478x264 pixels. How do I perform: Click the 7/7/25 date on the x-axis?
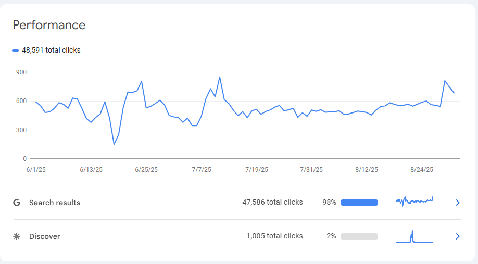202,170
